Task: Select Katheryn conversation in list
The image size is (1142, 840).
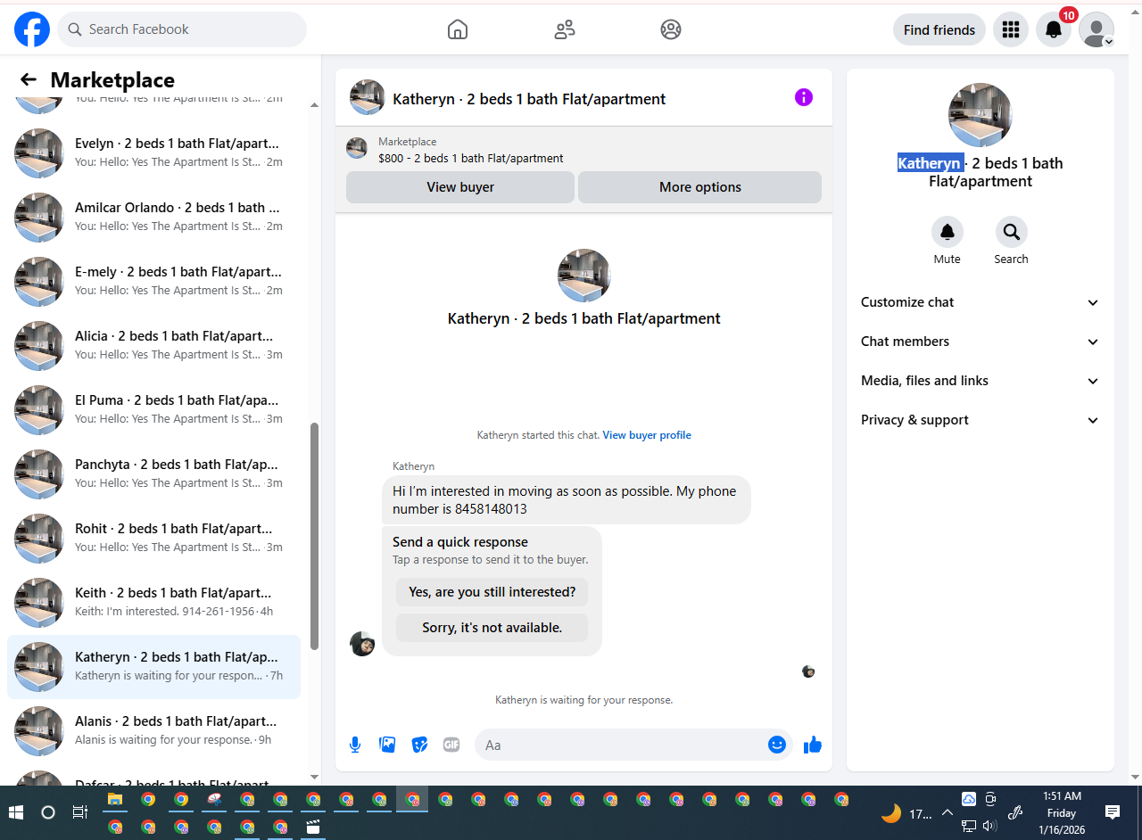Action: click(153, 666)
